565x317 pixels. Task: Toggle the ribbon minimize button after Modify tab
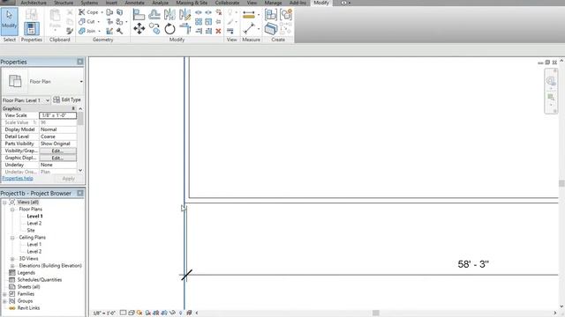[x=345, y=3]
